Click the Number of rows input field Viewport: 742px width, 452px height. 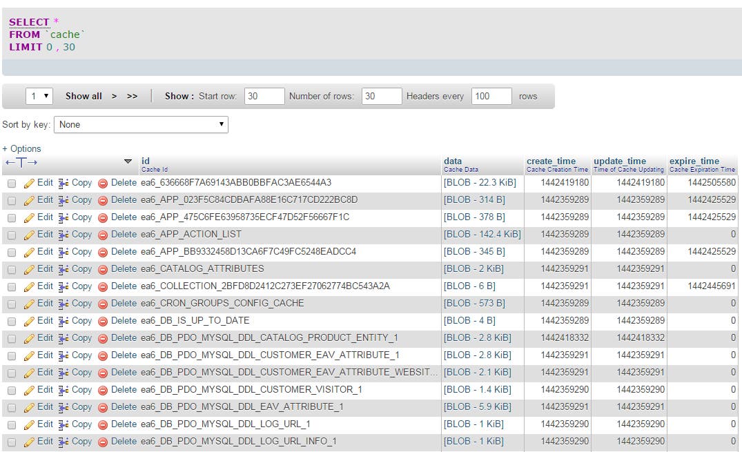(x=382, y=96)
